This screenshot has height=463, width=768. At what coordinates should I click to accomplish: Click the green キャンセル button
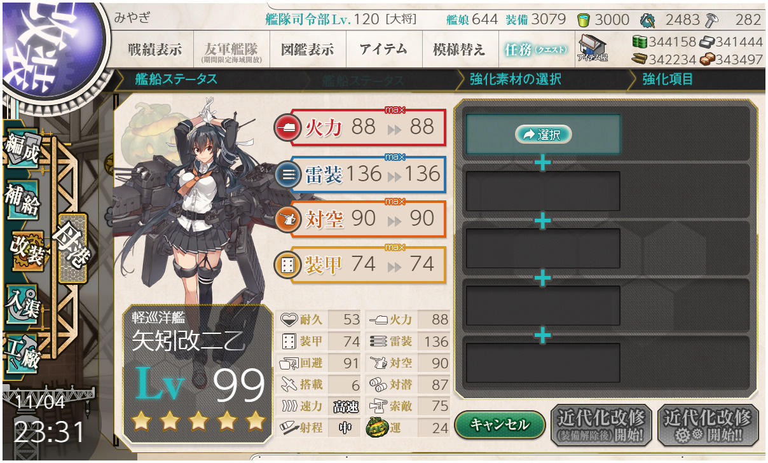pos(500,424)
